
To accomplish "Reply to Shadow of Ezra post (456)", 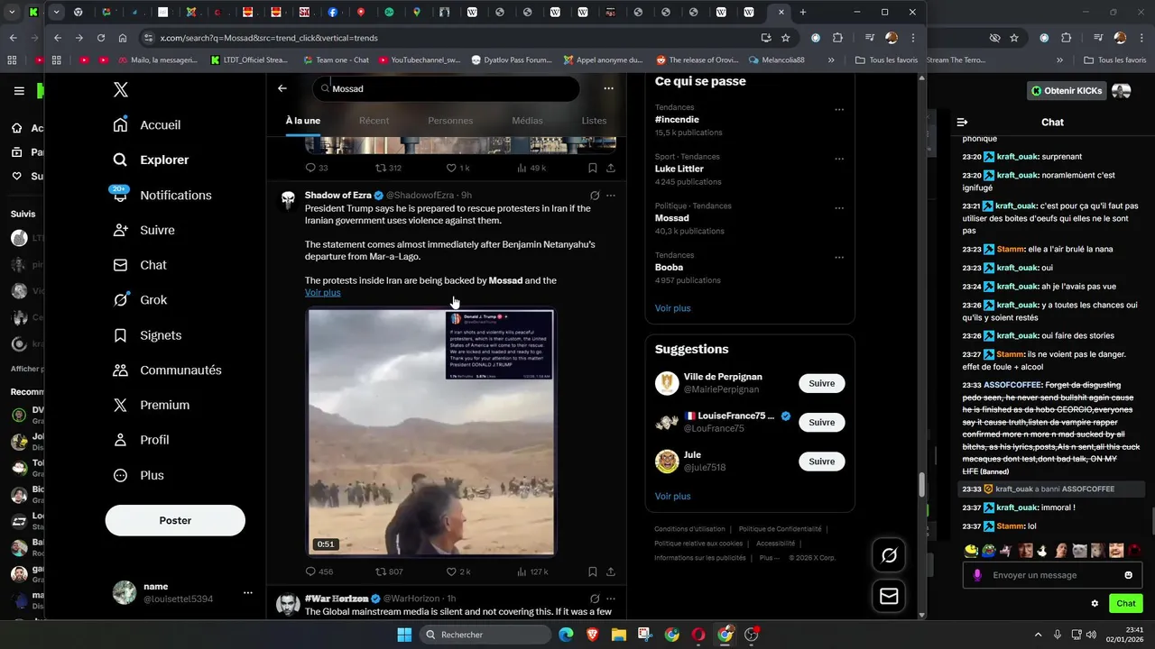I will tap(319, 571).
